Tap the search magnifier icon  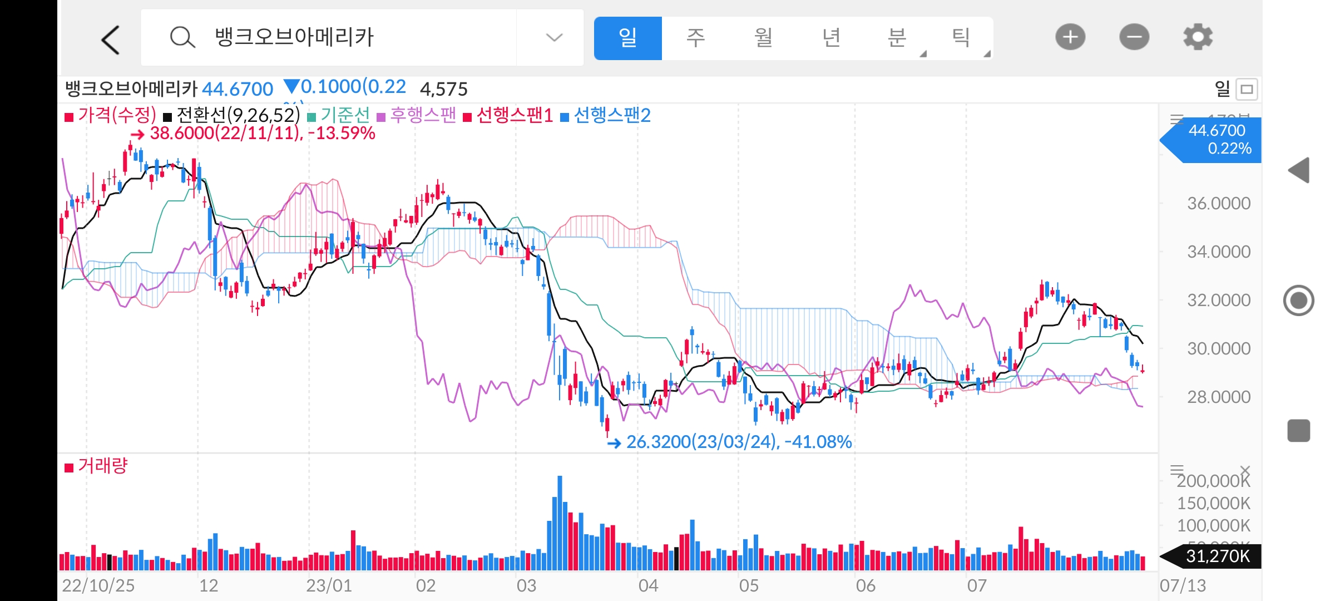[x=182, y=38]
